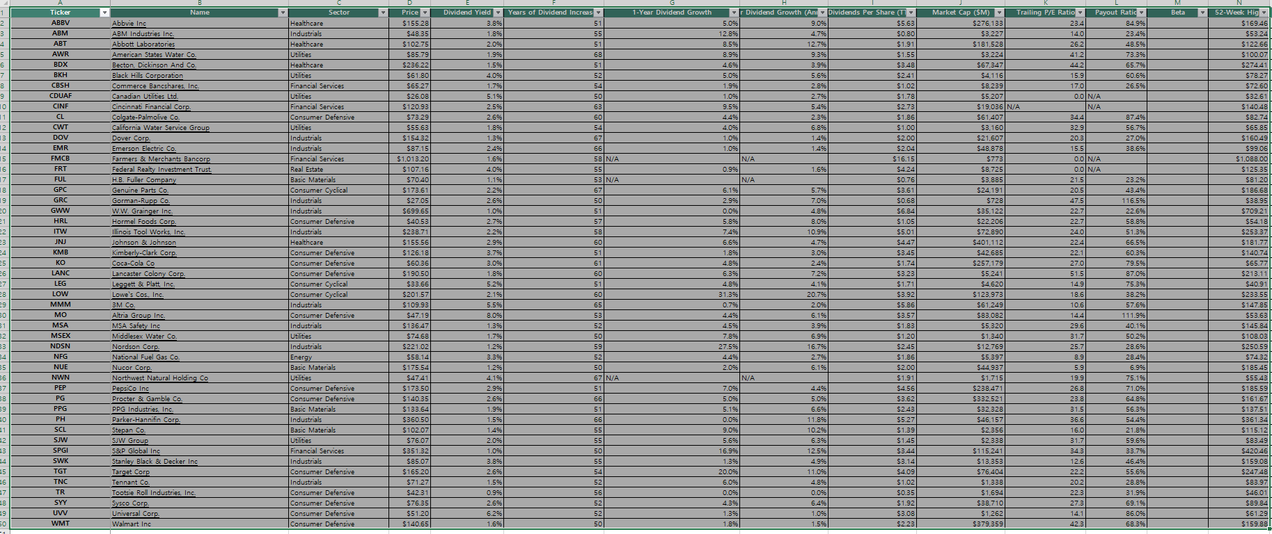Select the CDUAF ticker cell
Screen dimensions: 1272x534
(x=60, y=96)
